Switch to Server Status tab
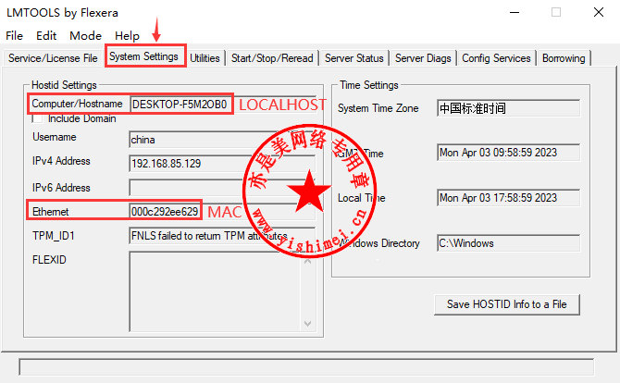The width and height of the screenshot is (620, 383). coord(353,58)
